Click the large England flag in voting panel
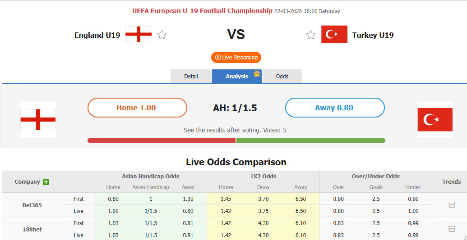The image size is (467, 240). 38,120
